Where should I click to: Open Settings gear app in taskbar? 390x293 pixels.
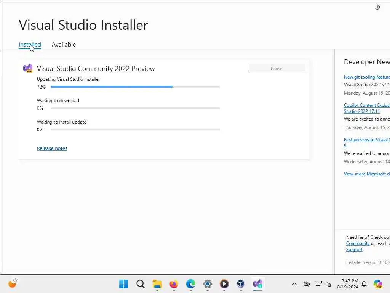(x=208, y=284)
